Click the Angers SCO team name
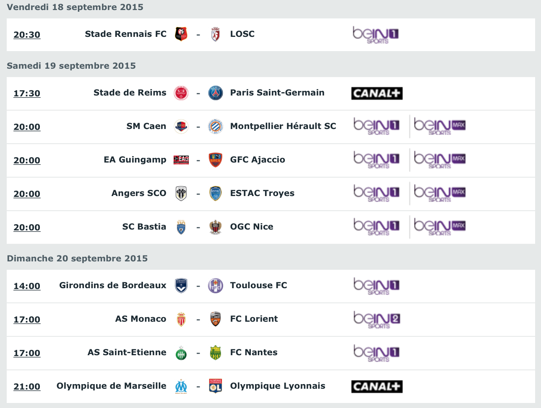The height and width of the screenshot is (408, 541). 139,193
